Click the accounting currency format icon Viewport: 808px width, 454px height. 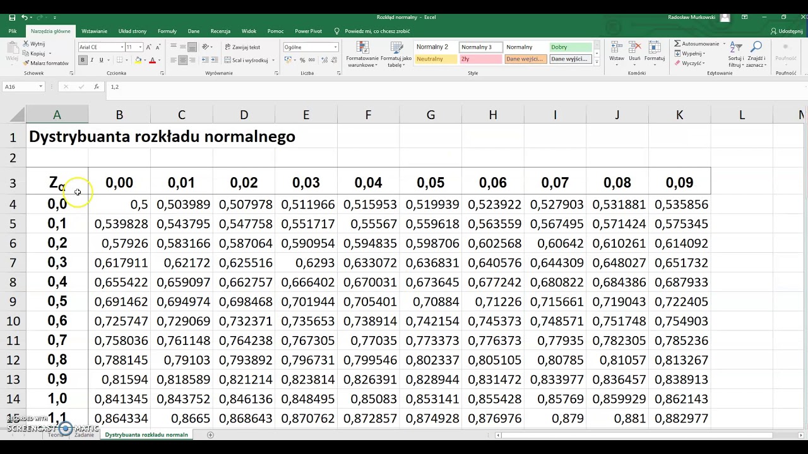287,60
